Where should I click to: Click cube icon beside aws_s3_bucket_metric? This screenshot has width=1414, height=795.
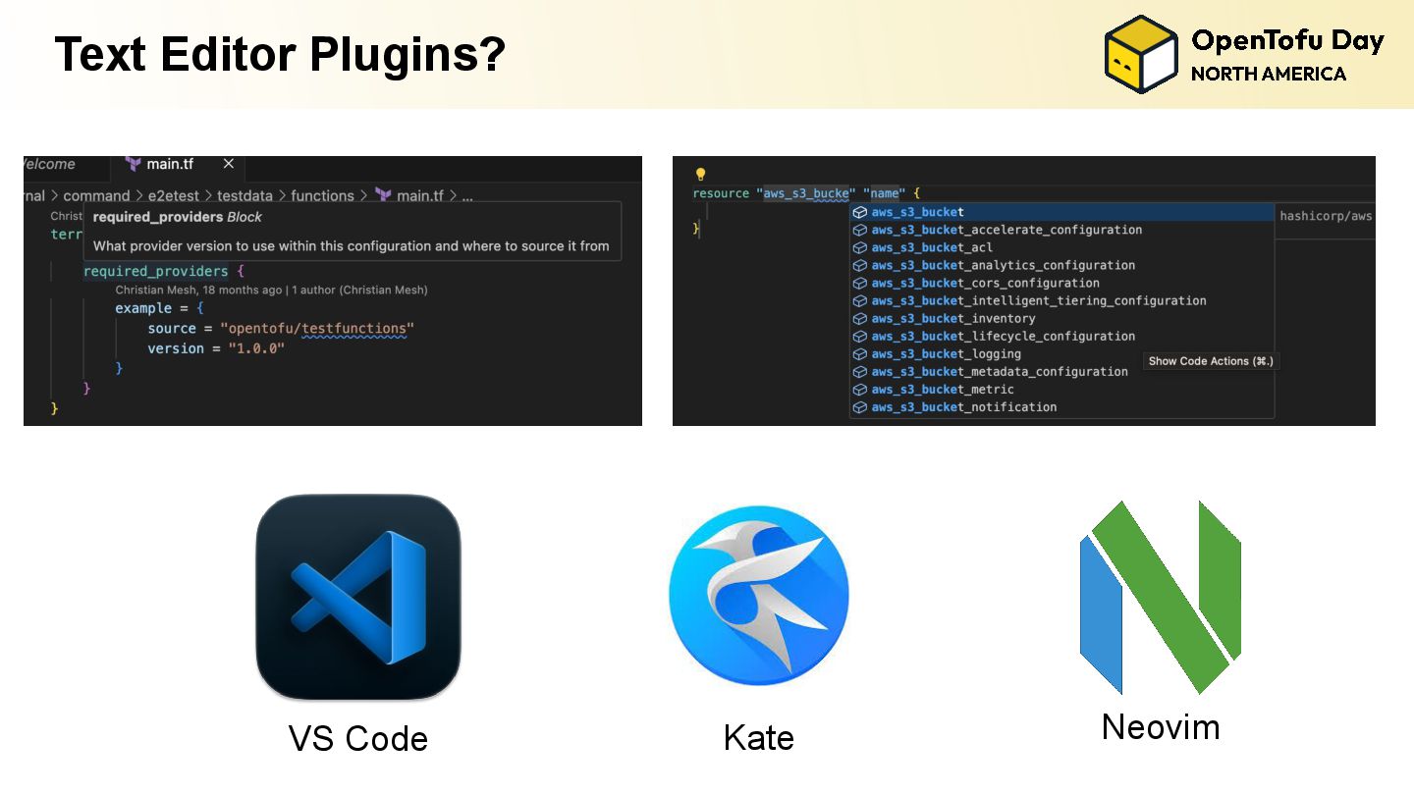[859, 389]
